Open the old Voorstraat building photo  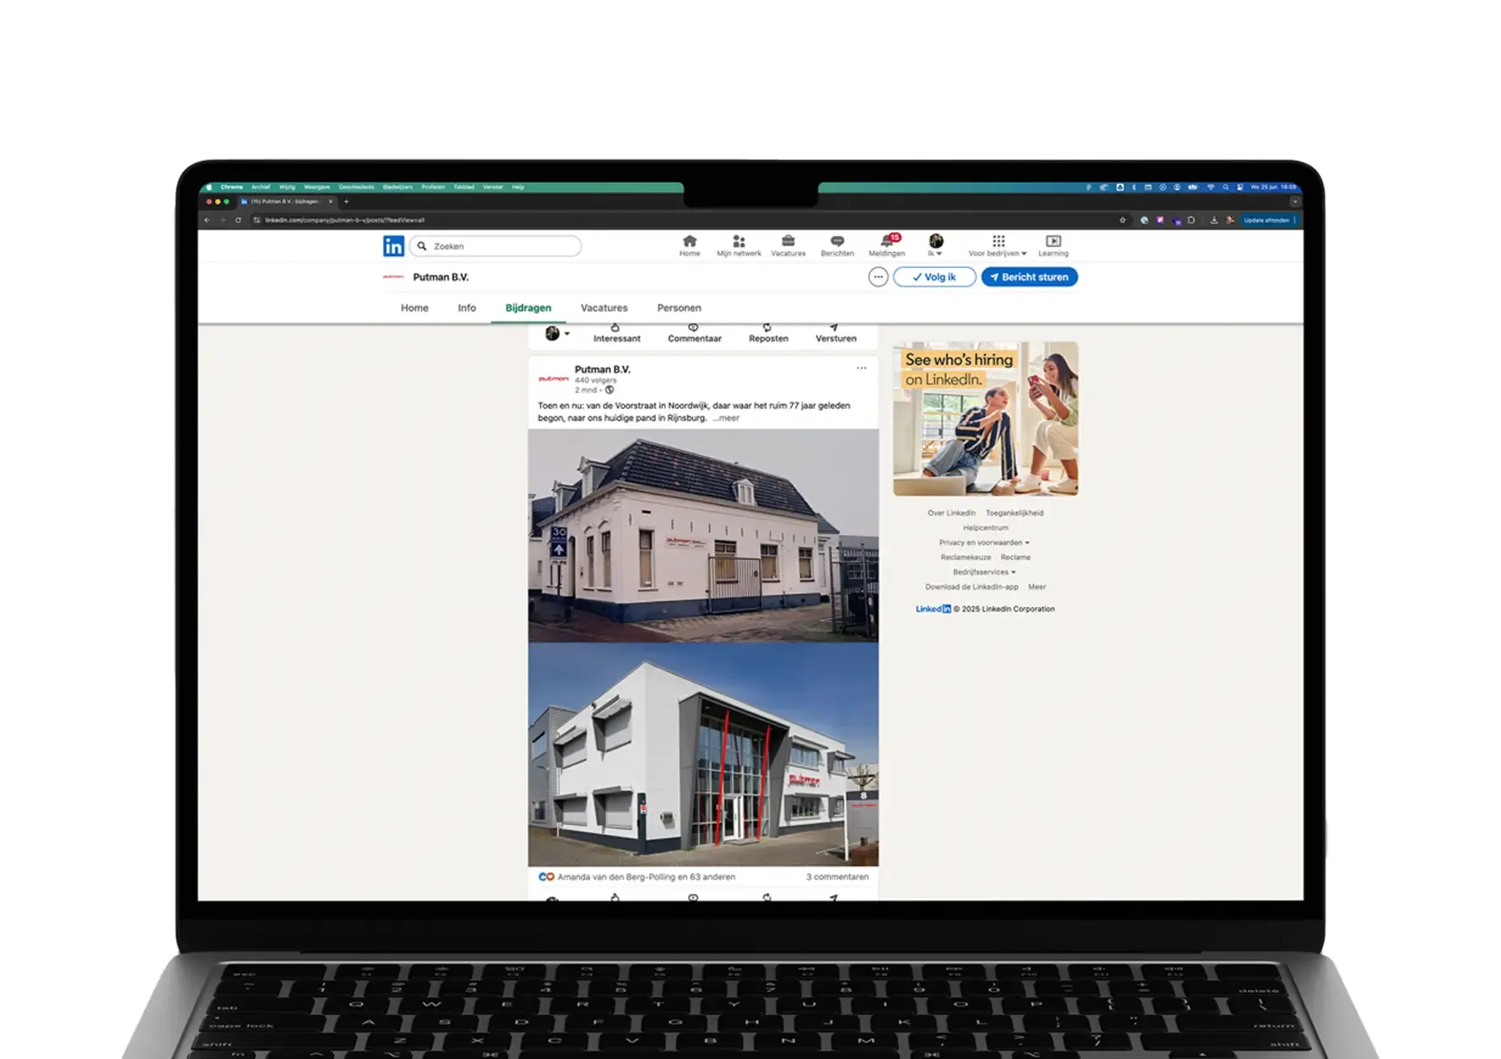tap(703, 535)
